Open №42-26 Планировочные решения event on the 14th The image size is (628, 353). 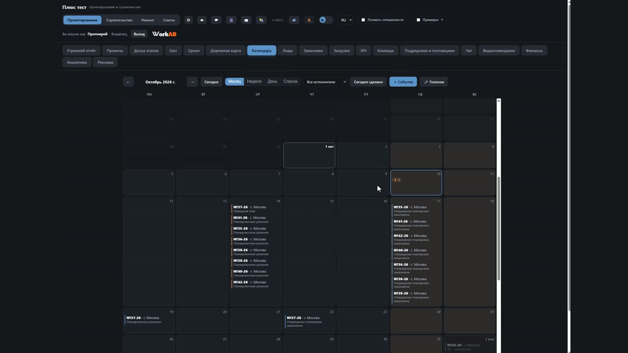pyautogui.click(x=256, y=284)
